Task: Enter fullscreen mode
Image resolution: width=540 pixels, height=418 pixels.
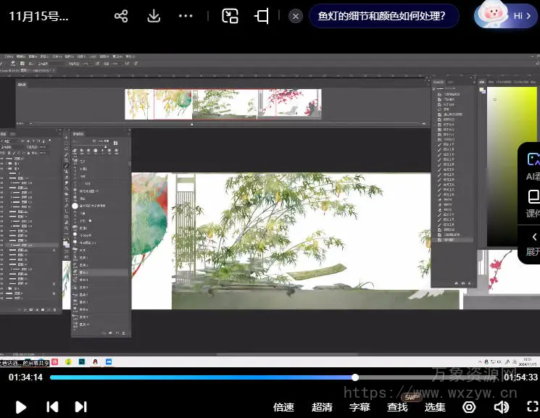Action: coord(533,407)
